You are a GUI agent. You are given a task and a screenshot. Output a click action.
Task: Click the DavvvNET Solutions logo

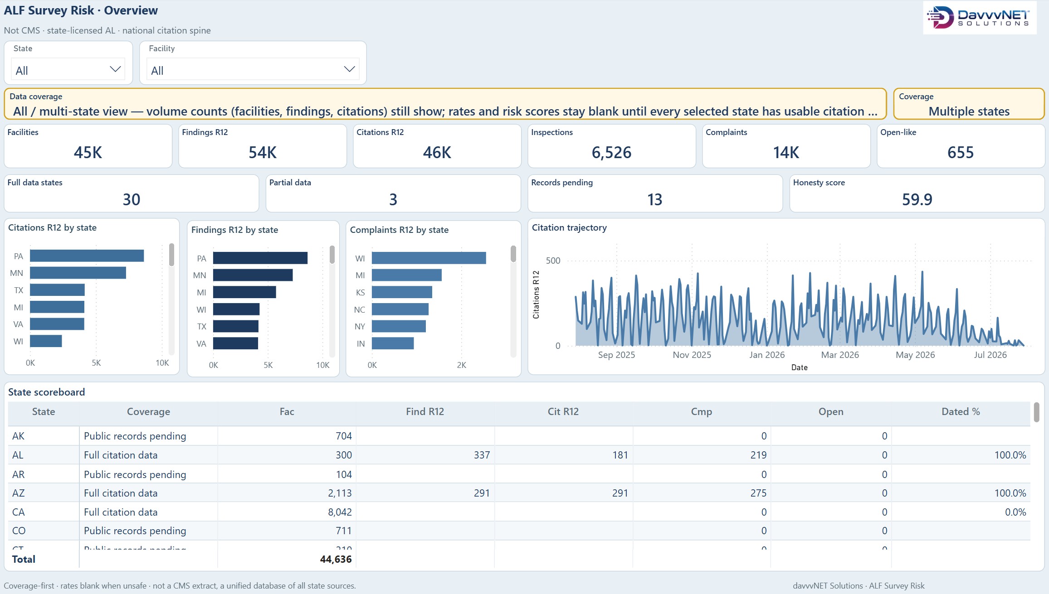(x=980, y=18)
